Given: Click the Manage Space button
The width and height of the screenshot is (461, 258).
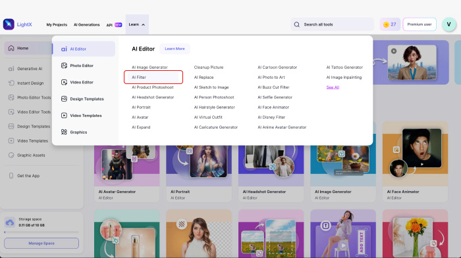Looking at the screenshot, I should tap(41, 244).
